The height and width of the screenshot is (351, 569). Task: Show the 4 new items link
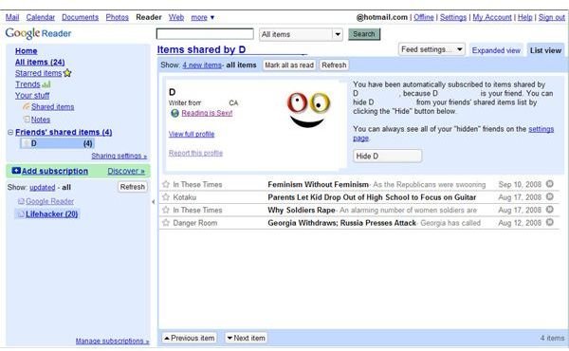tap(202, 65)
